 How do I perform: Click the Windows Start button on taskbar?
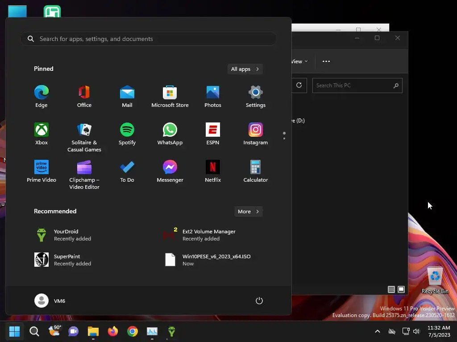point(14,331)
